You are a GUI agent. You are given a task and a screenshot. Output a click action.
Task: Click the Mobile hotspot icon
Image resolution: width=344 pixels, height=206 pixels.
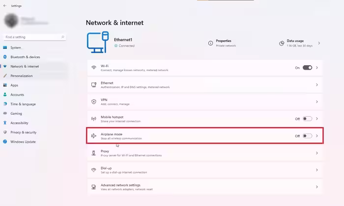coord(94,119)
